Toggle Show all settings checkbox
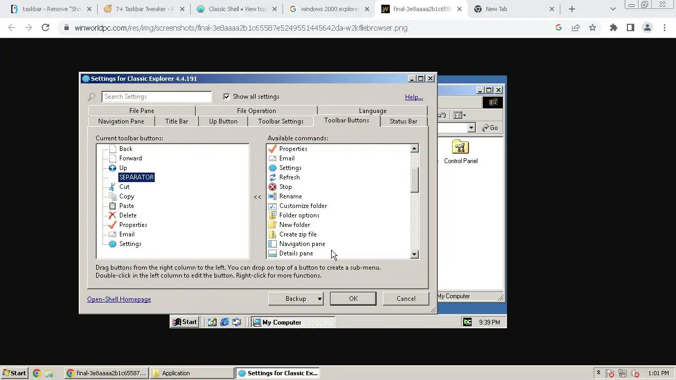The height and width of the screenshot is (380, 676). coord(227,97)
